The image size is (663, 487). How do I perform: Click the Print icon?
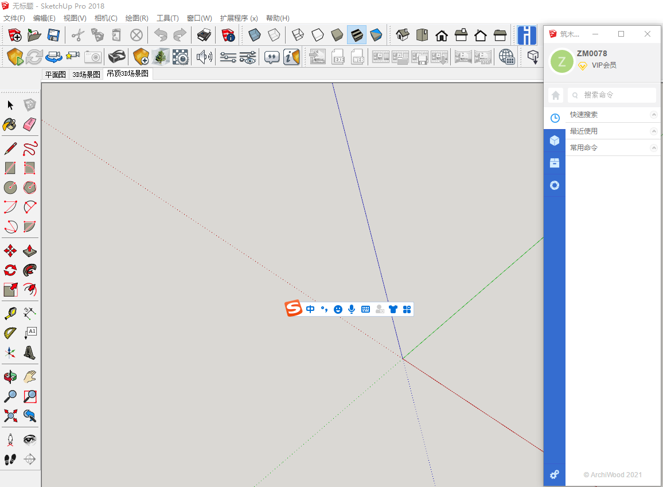(x=204, y=35)
